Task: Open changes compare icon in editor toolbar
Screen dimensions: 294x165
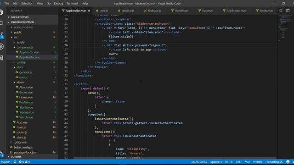Action: tap(281, 11)
